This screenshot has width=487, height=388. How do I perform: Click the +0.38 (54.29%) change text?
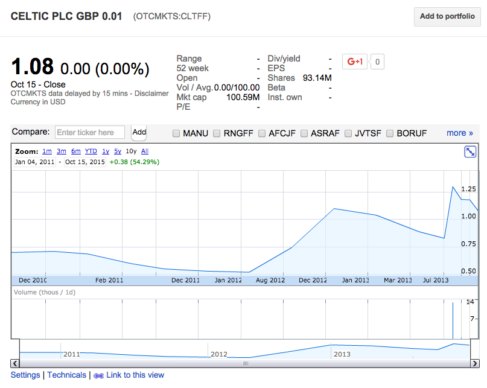(135, 162)
